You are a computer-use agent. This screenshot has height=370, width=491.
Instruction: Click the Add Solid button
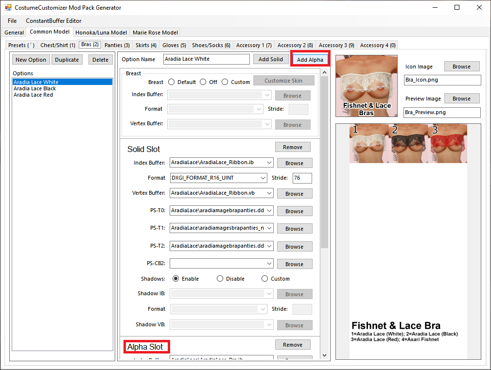271,59
